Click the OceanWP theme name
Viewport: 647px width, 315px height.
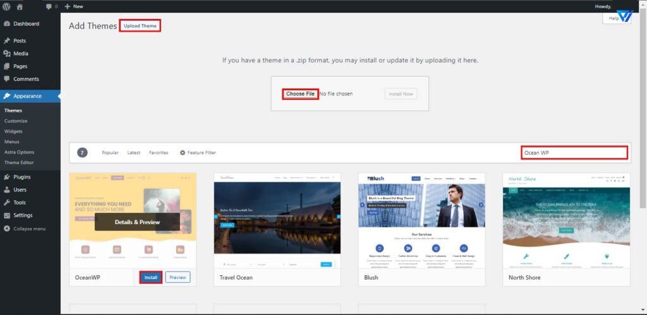87,278
